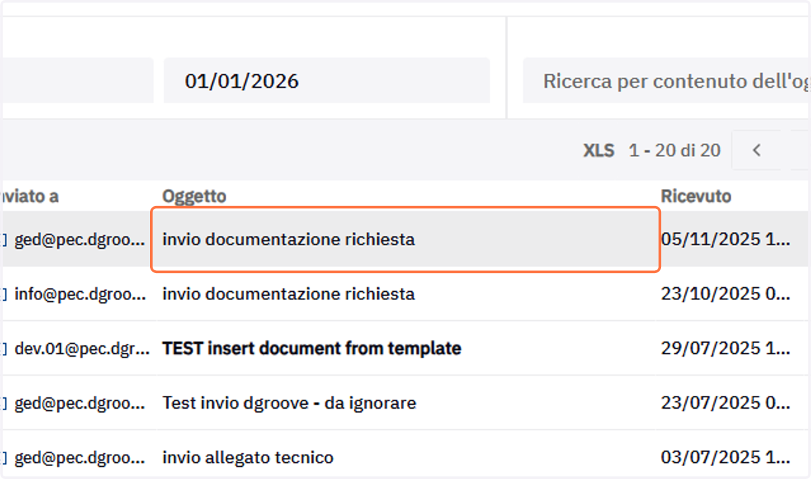Click the date field left of 01/01/2026
Image resolution: width=811 pixels, height=479 pixels.
coord(77,81)
